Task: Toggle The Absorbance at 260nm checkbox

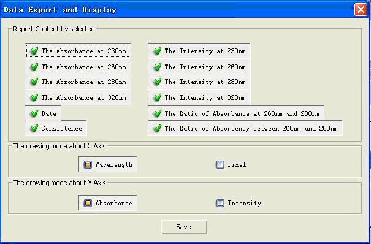Action: (78, 67)
